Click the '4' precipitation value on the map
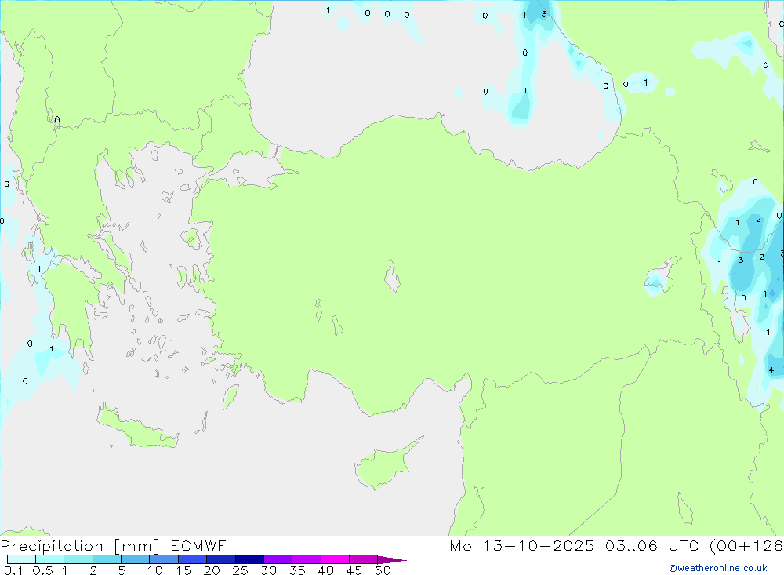 point(771,369)
